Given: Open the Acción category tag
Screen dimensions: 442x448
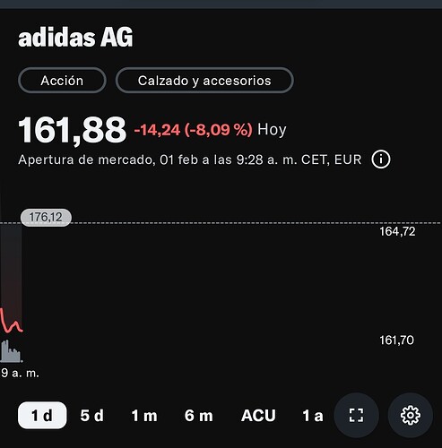Looking at the screenshot, I should (62, 81).
